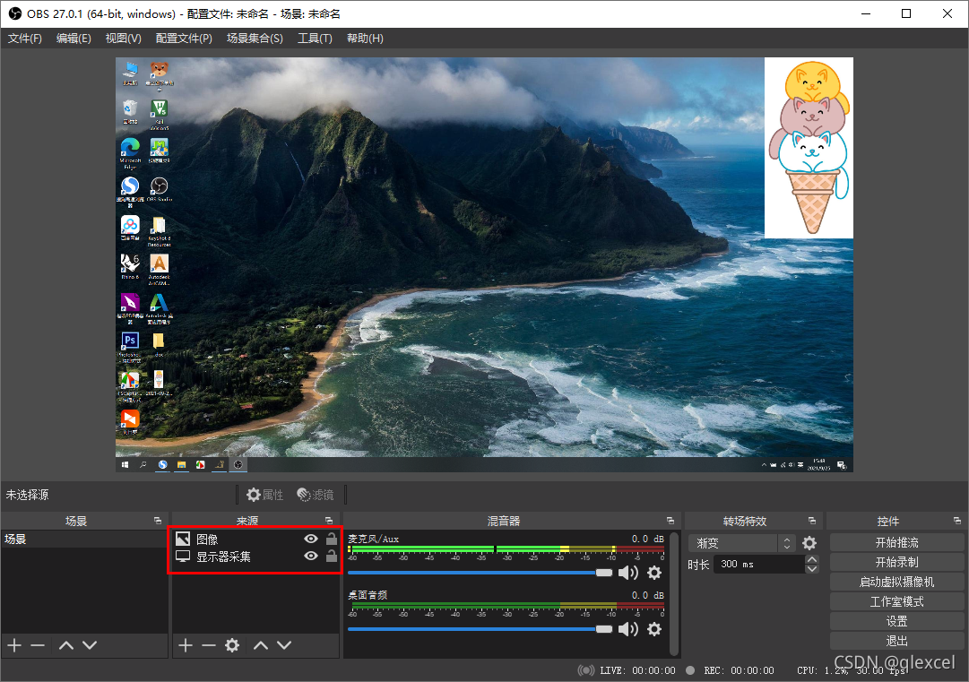Click the 滤镜 filters button
Viewport: 969px width, 682px height.
tap(316, 495)
